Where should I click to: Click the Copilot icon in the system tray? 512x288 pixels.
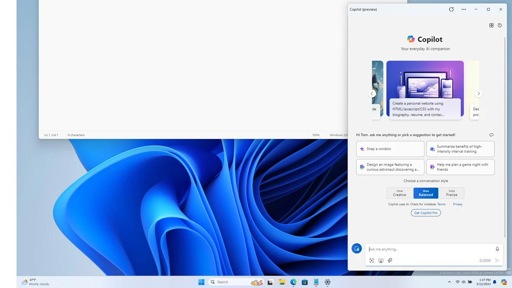504,282
